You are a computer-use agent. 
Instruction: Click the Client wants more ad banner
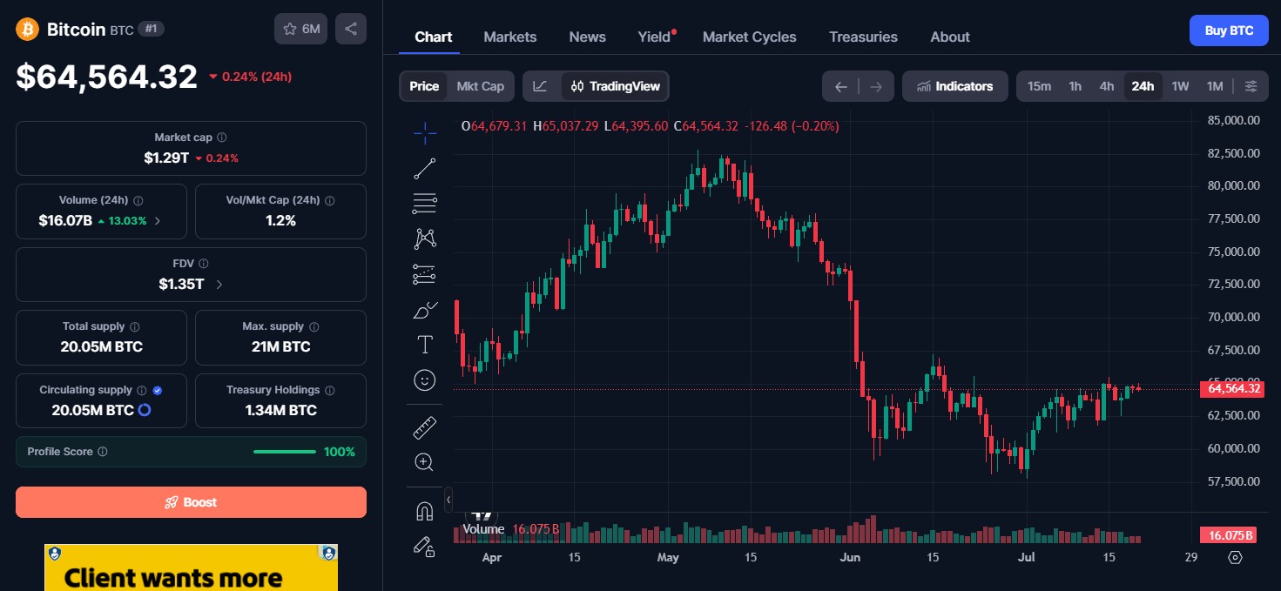[x=191, y=567]
